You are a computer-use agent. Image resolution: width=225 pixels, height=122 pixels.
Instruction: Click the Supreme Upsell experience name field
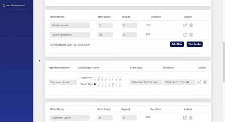coord(63,82)
